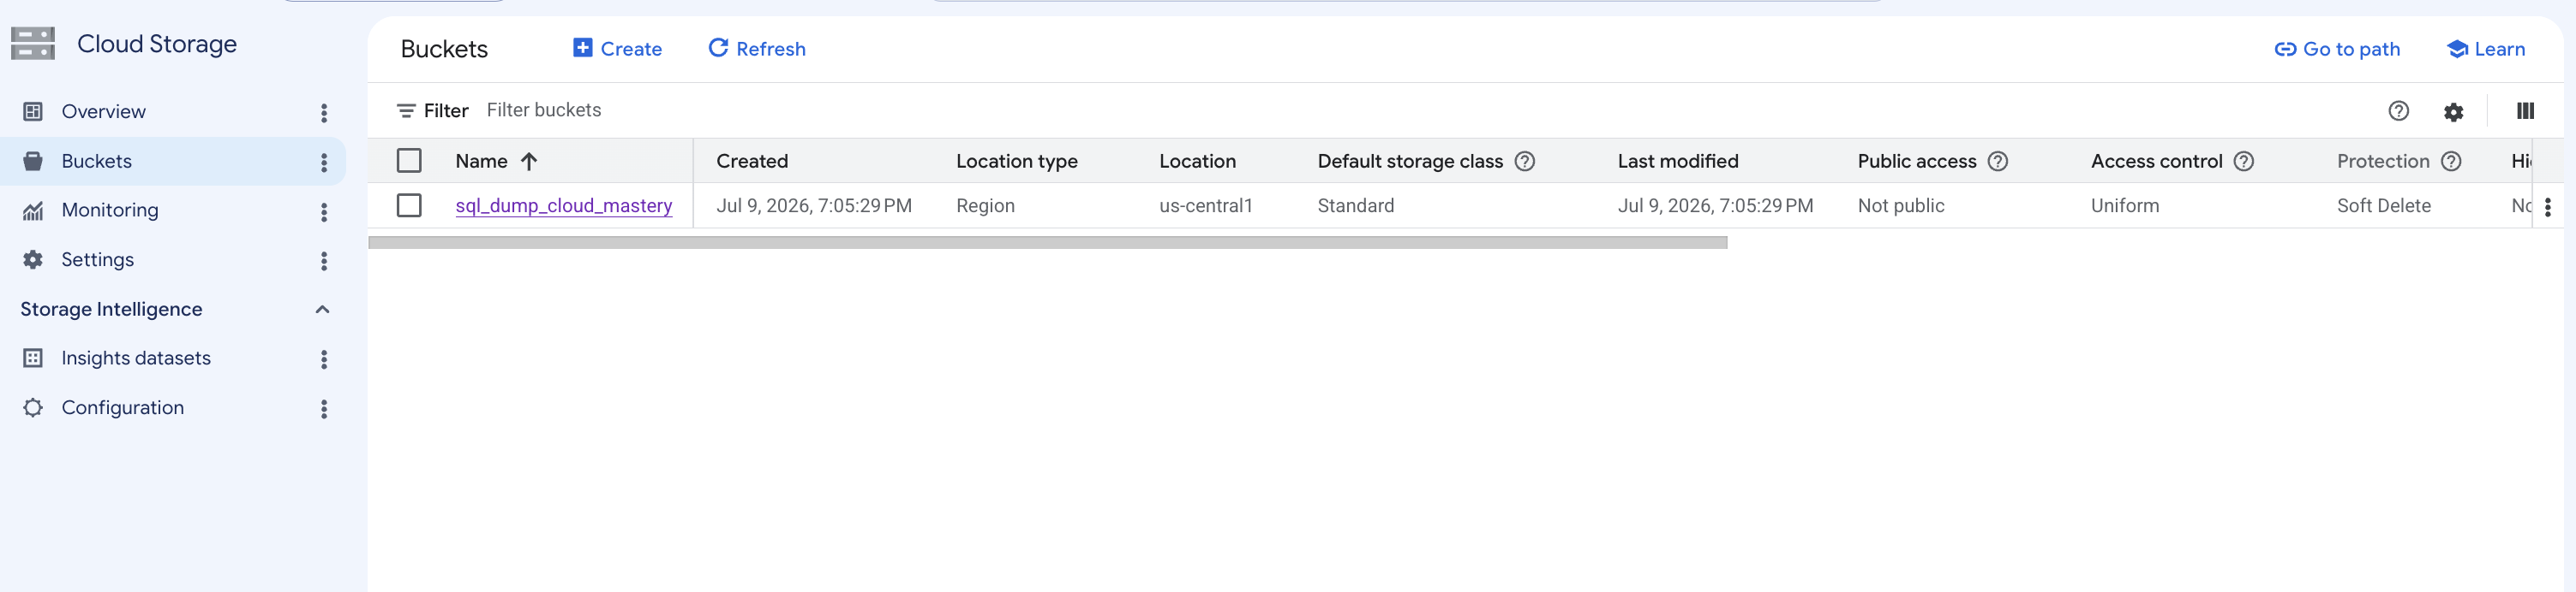2576x592 pixels.
Task: Open Insights datasets in the sidebar
Action: [136, 358]
